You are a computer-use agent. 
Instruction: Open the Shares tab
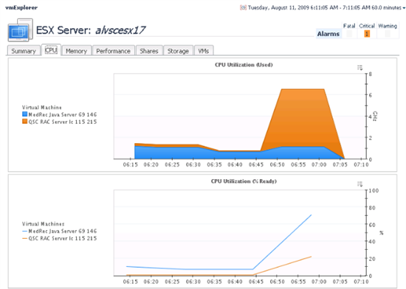pos(149,51)
